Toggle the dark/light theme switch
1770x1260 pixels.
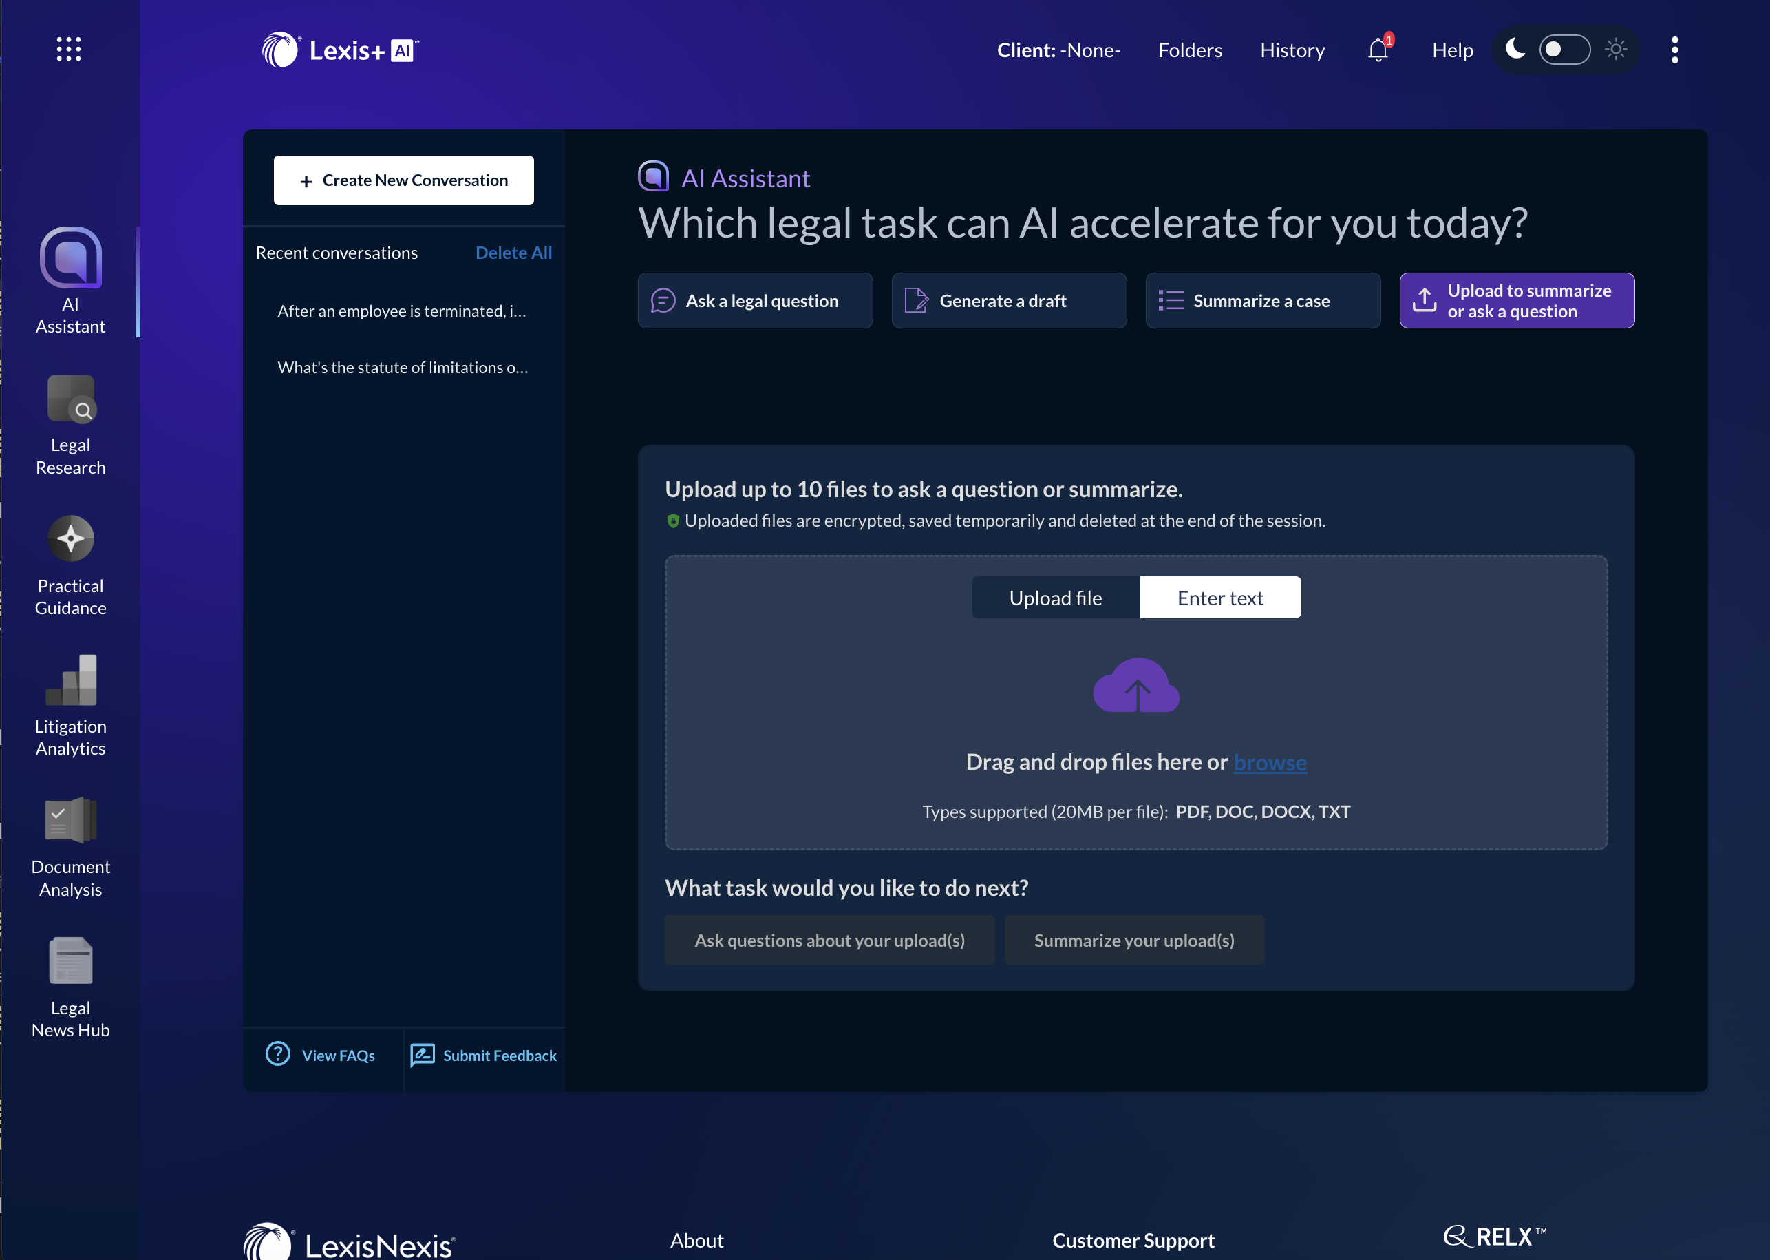pyautogui.click(x=1564, y=50)
